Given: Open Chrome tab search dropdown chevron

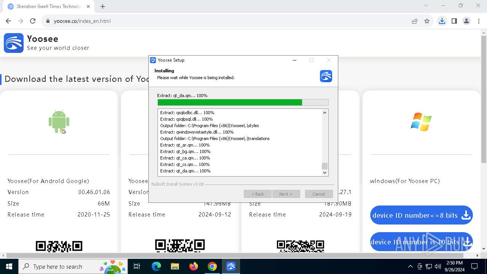Looking at the screenshot, I should point(426,6).
